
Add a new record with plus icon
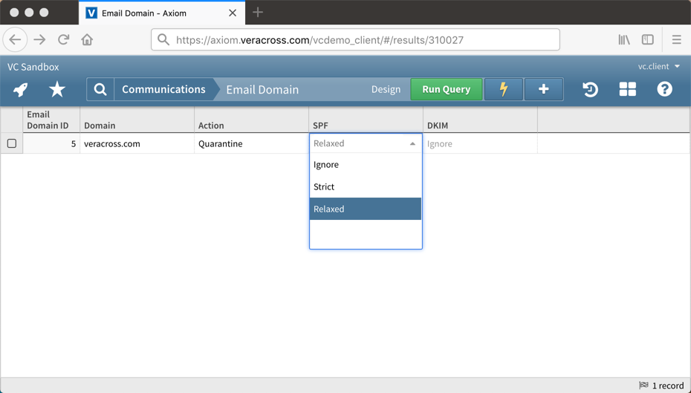544,89
